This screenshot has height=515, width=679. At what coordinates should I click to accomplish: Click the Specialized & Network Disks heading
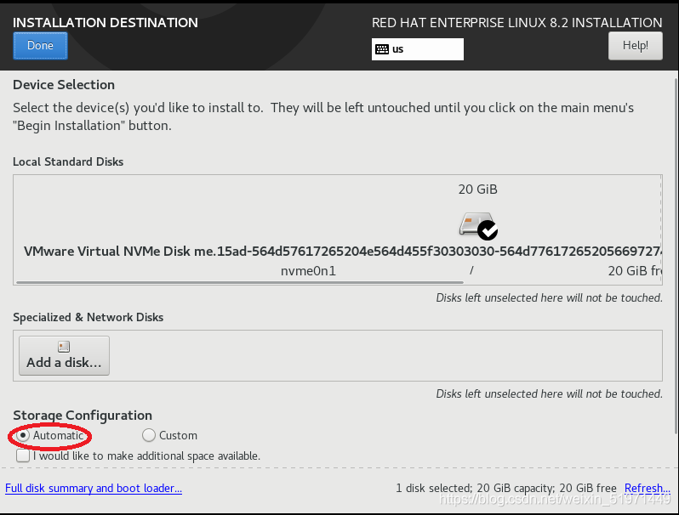88,317
